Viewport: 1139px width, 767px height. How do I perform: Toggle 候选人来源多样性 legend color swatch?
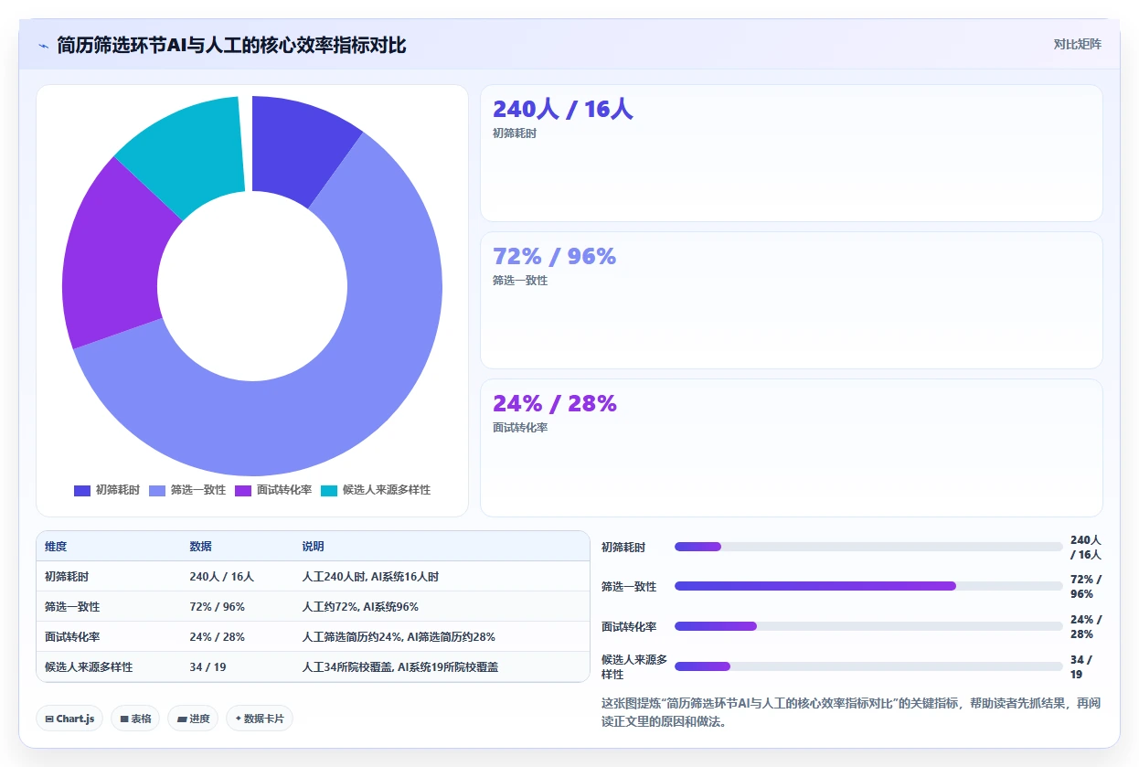tap(329, 490)
